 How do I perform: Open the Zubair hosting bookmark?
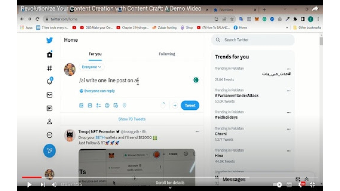point(164,27)
